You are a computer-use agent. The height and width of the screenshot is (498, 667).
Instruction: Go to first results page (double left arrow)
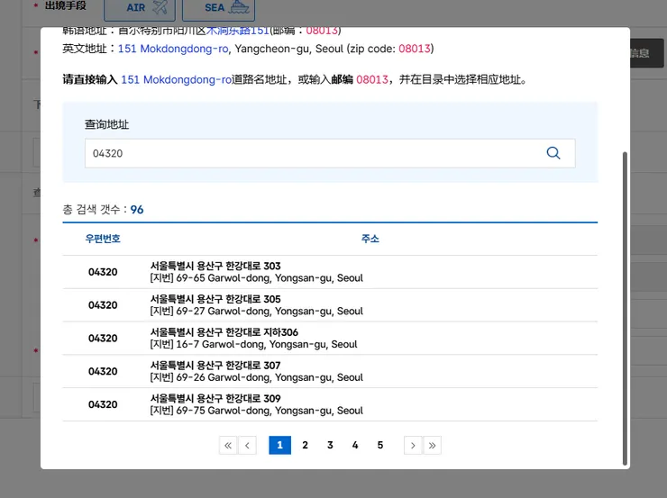click(228, 445)
